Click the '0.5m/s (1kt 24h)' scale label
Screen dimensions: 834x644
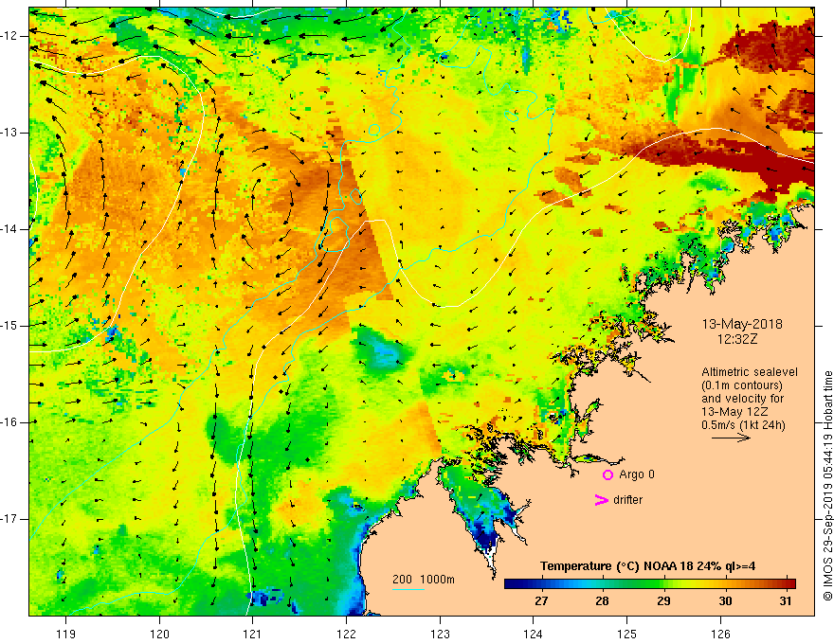tap(744, 425)
